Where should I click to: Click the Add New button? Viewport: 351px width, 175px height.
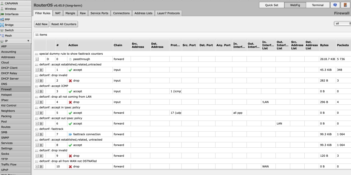(x=41, y=24)
